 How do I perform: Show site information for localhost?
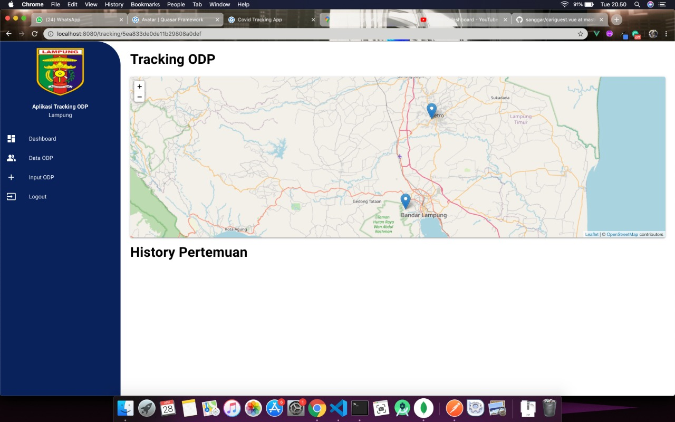click(x=51, y=34)
